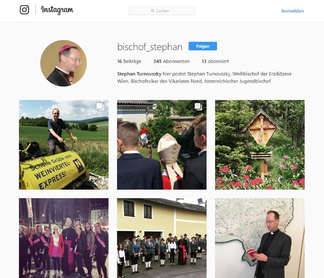The width and height of the screenshot is (324, 278).
Task: Open the wooden wayside crucifix photo
Action: click(x=260, y=145)
